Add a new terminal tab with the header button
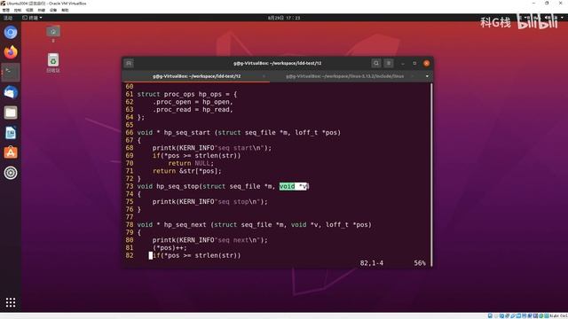The width and height of the screenshot is (568, 319). [129, 63]
